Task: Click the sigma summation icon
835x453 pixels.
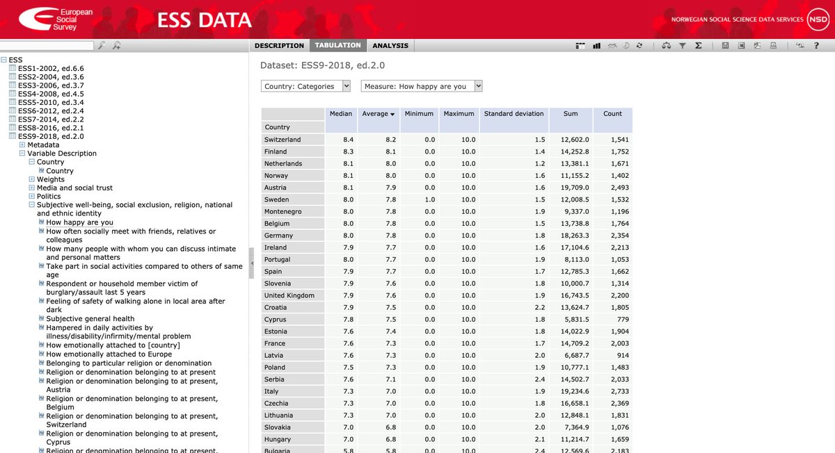Action: click(x=698, y=46)
